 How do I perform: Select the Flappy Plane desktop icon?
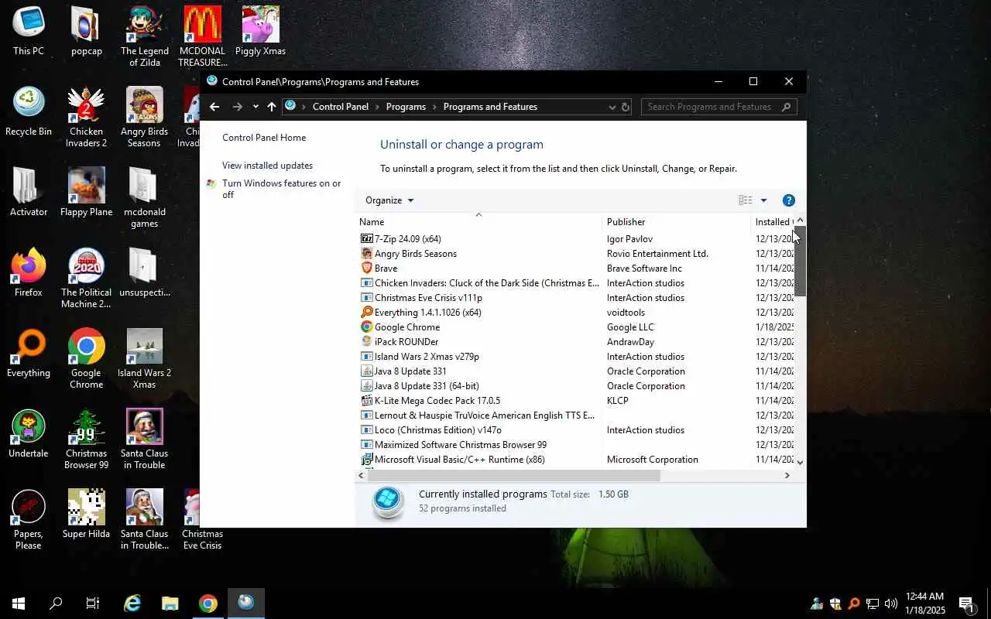click(86, 193)
